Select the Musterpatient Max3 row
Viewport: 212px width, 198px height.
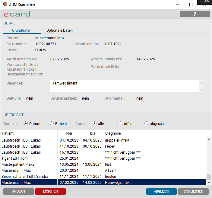point(103,164)
